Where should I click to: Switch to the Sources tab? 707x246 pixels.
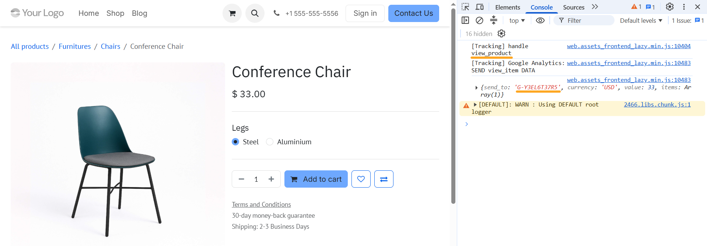574,7
